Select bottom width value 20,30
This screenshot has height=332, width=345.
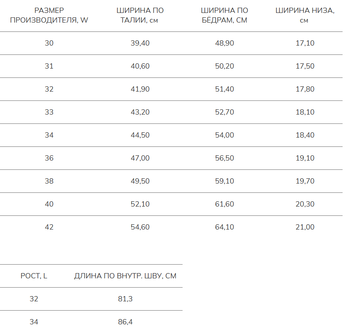pos(305,204)
